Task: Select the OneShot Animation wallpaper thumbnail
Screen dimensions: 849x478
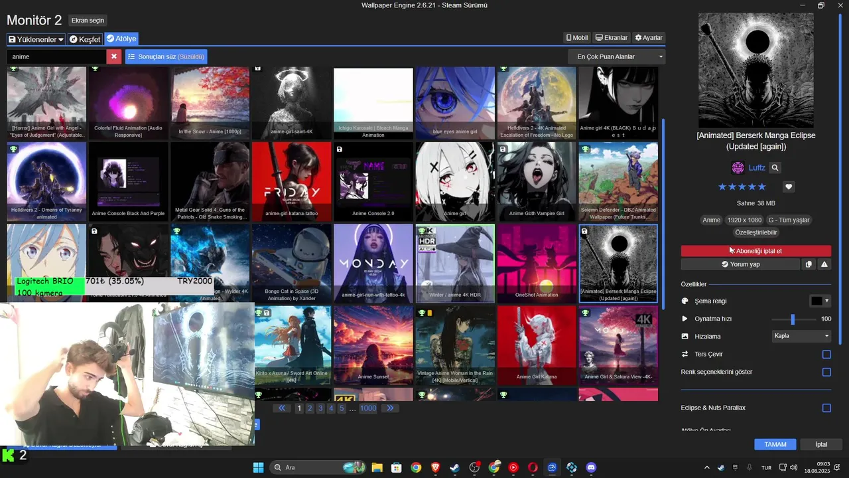Action: [537, 263]
